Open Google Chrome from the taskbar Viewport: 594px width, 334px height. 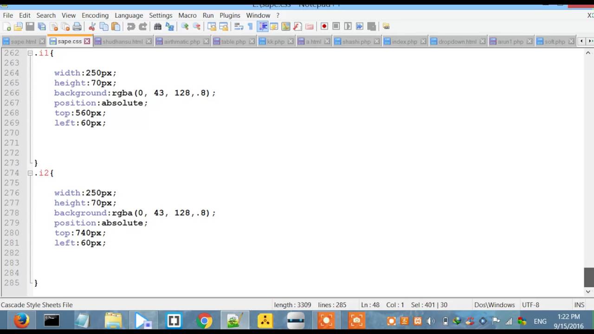click(204, 321)
